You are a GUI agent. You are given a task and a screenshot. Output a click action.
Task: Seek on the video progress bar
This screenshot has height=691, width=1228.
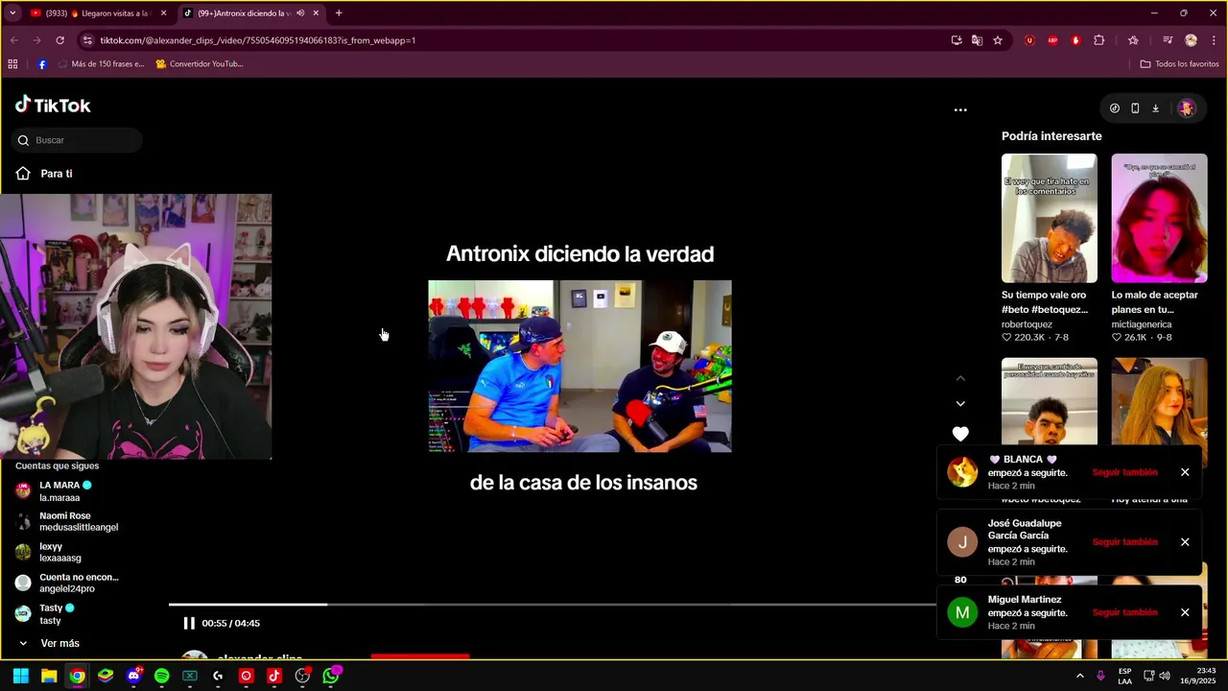pyautogui.click(x=552, y=605)
